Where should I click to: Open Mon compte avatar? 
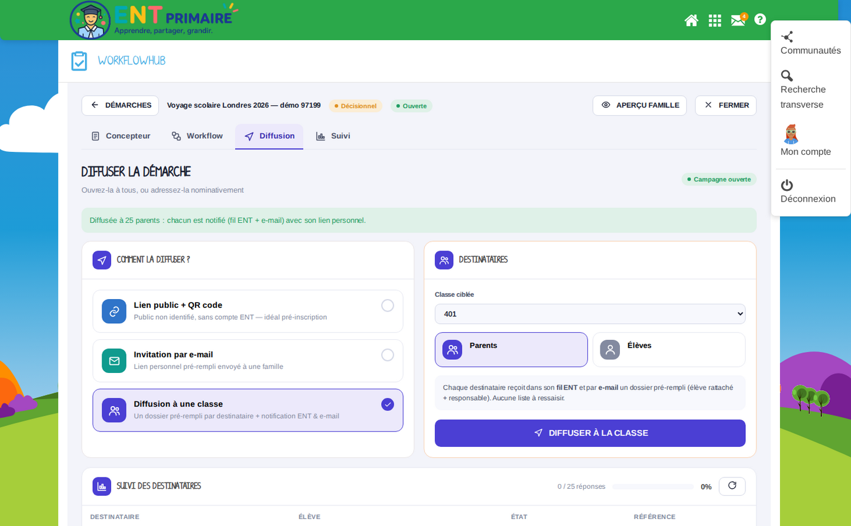coord(791,134)
